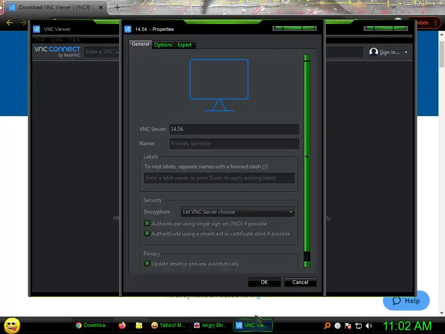Select the General tab
The height and width of the screenshot is (334, 445).
140,44
